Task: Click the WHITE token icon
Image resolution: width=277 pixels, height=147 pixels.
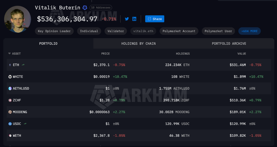Action: 10,77
